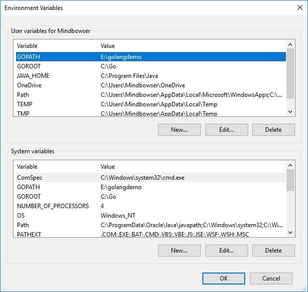Delete the selected user variable
Screen dimensions: 308x292
pyautogui.click(x=273, y=130)
